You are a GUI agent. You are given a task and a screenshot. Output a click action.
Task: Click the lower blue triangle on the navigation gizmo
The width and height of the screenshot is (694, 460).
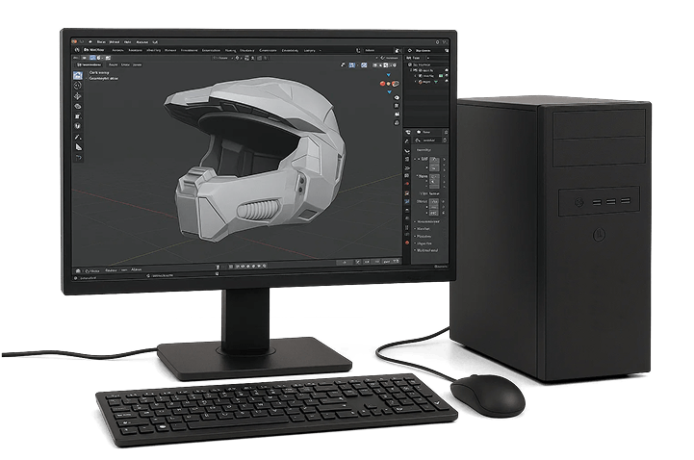pyautogui.click(x=390, y=92)
